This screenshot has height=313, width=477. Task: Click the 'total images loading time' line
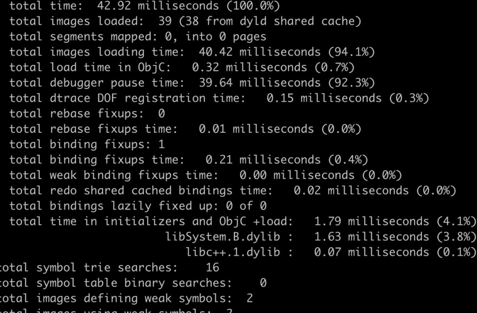tap(192, 52)
